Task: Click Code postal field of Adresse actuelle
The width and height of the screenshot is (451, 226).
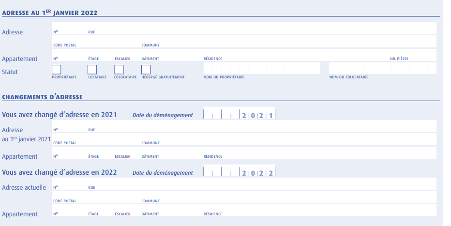Action: [x=96, y=197]
